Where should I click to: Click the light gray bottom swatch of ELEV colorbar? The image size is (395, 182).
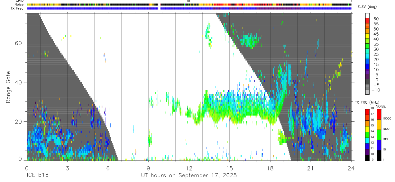click(367, 92)
